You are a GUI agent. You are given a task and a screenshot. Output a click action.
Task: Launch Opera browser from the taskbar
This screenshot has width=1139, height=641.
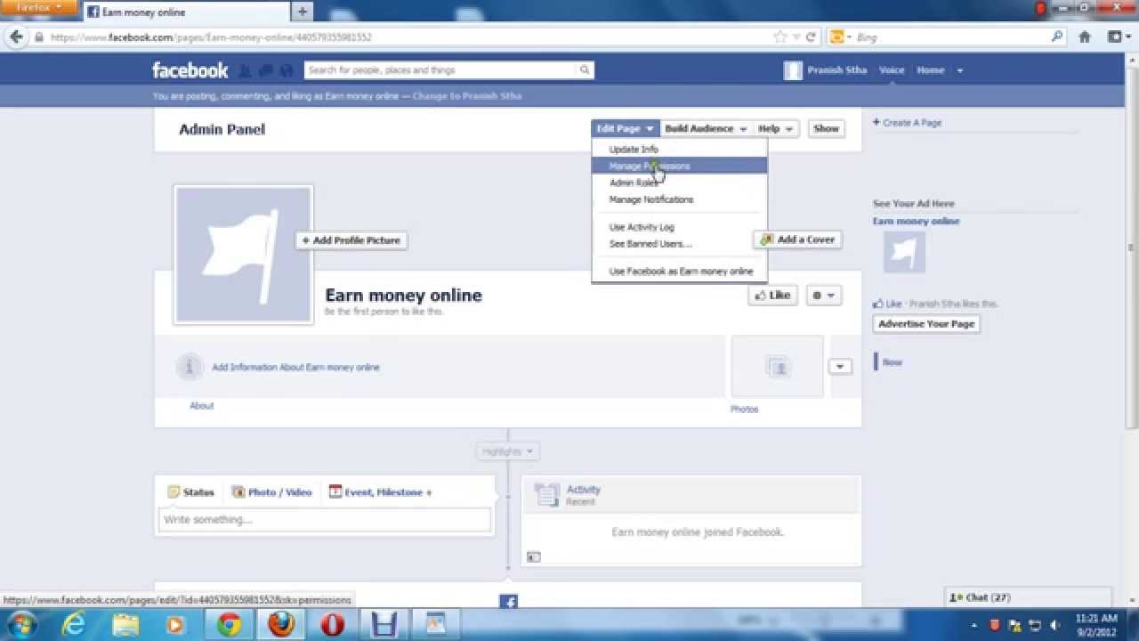332,625
